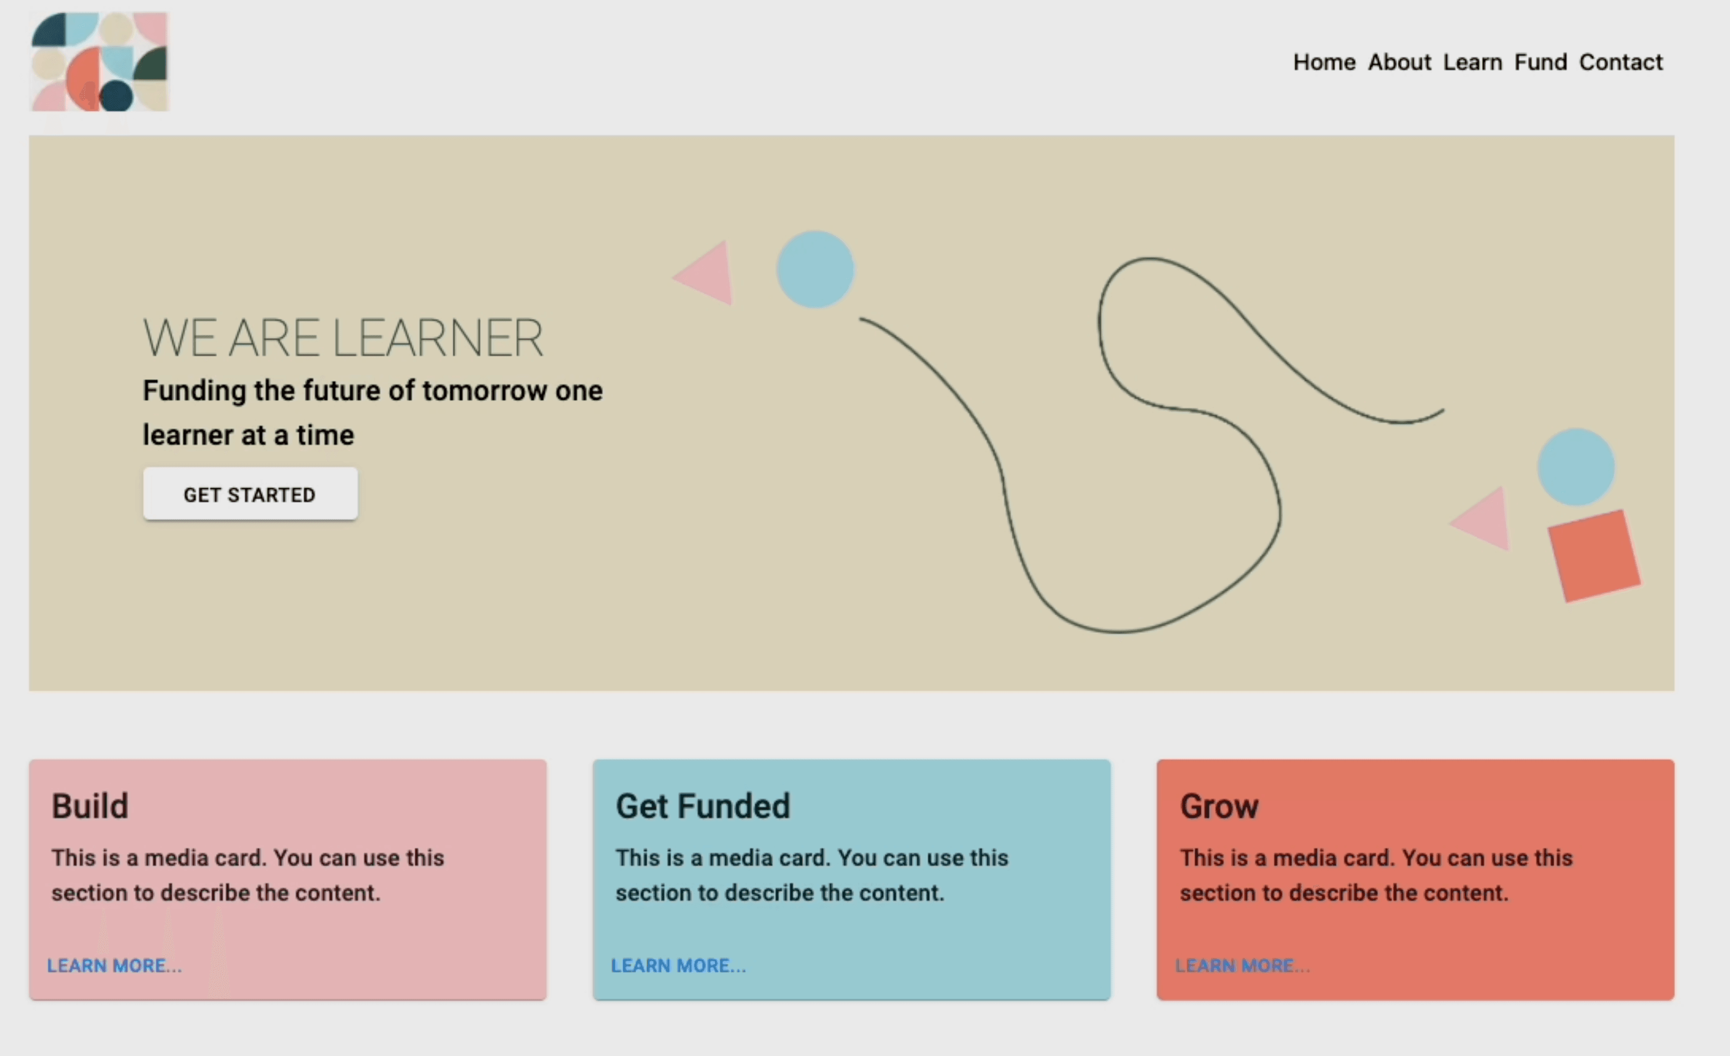Click the red-orange square decoration
The height and width of the screenshot is (1056, 1730).
(x=1594, y=557)
